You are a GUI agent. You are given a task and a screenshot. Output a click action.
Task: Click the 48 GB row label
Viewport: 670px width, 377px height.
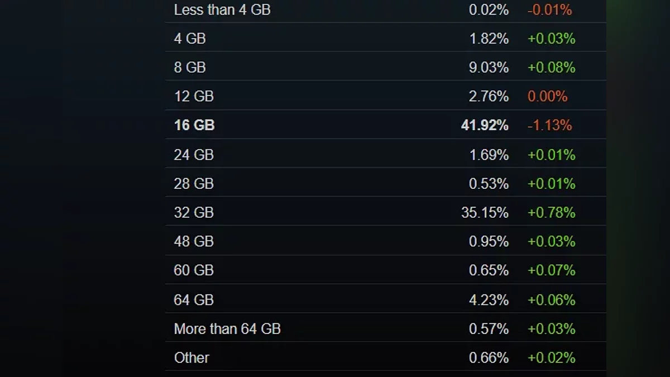194,241
